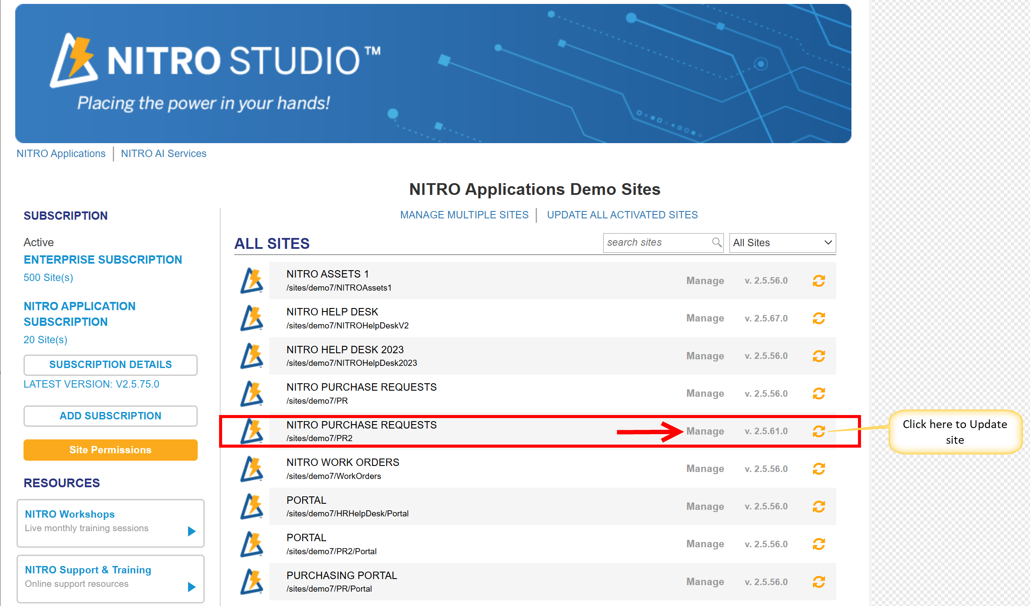Click update icon for /sites/demo7/PR2/Portal
This screenshot has height=606, width=1030.
point(819,544)
